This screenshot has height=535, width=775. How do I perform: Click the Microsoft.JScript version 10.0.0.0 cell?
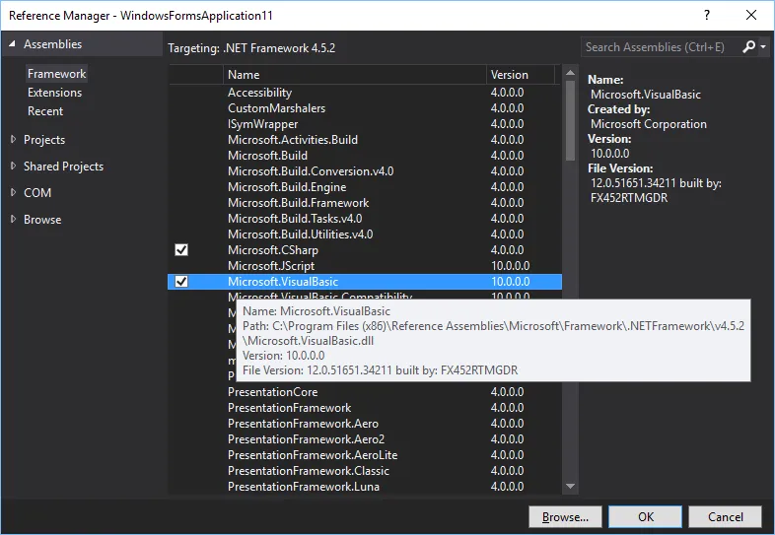coord(510,266)
